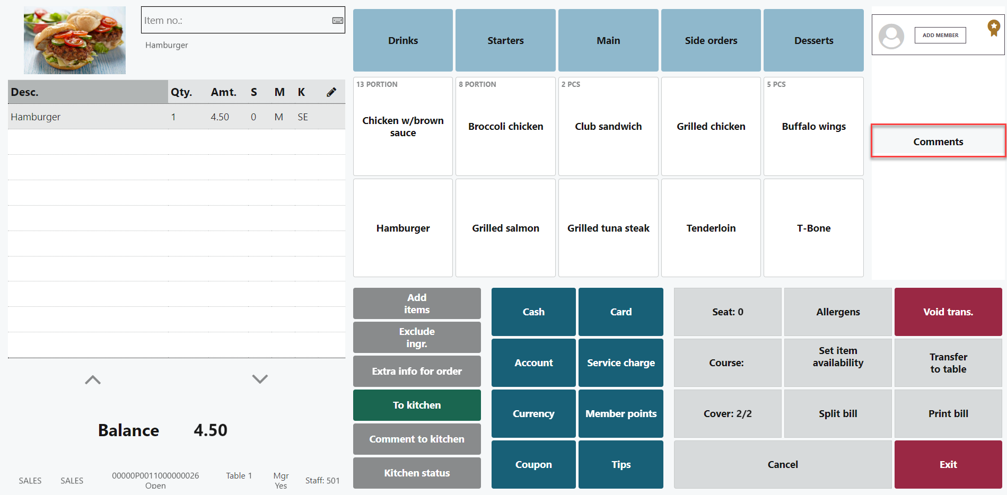The image size is (1007, 495).
Task: Click the gold loyalty badge icon
Action: click(x=993, y=28)
